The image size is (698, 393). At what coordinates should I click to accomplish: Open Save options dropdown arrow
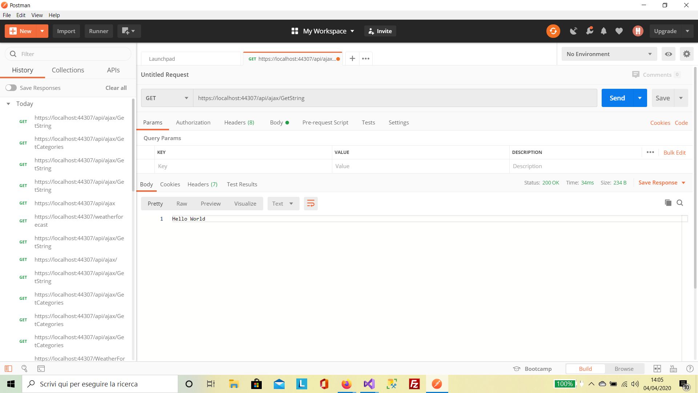pyautogui.click(x=681, y=98)
